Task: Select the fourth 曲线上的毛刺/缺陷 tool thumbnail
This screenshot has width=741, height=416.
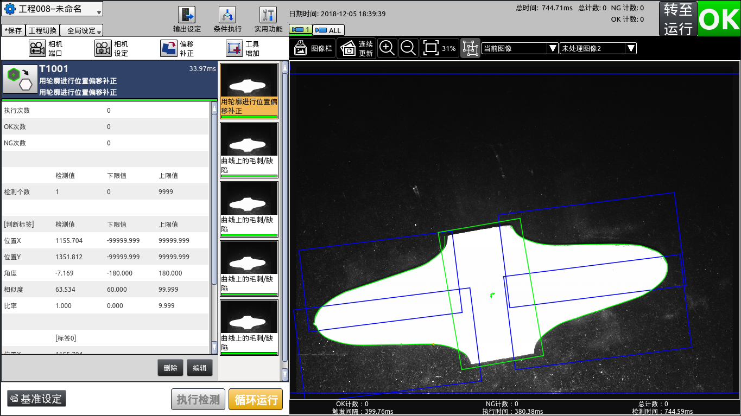Action: point(249,328)
